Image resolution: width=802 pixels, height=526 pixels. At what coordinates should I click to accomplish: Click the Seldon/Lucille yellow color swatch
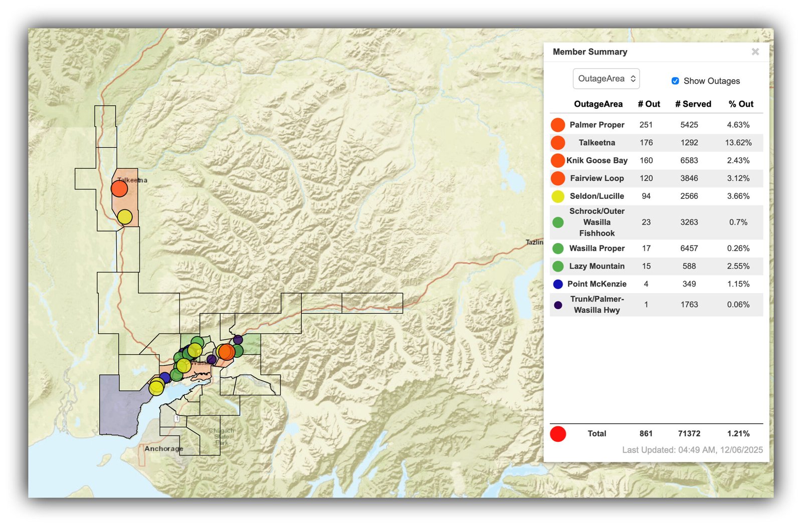tap(558, 196)
